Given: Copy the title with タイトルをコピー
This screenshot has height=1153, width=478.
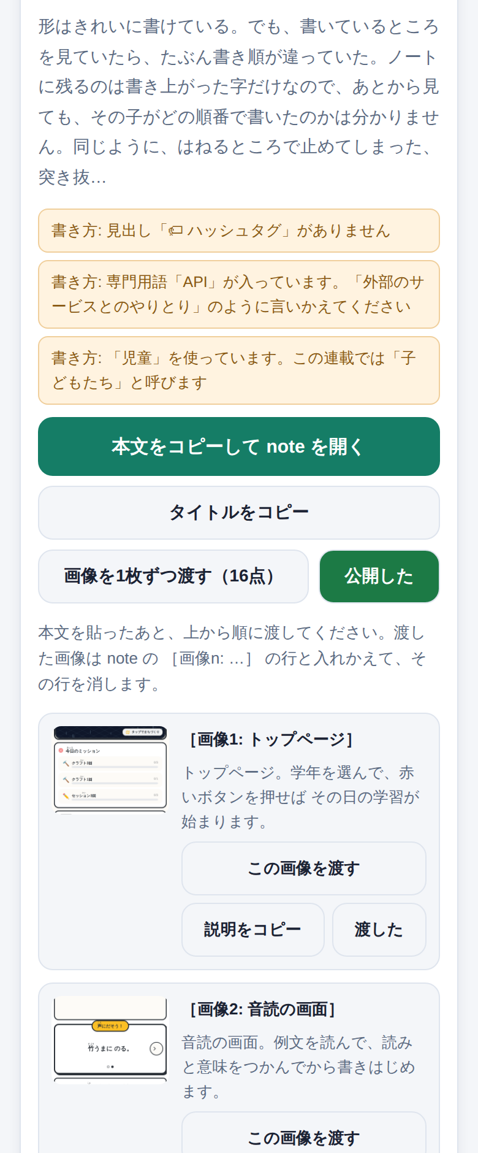Looking at the screenshot, I should pyautogui.click(x=239, y=513).
